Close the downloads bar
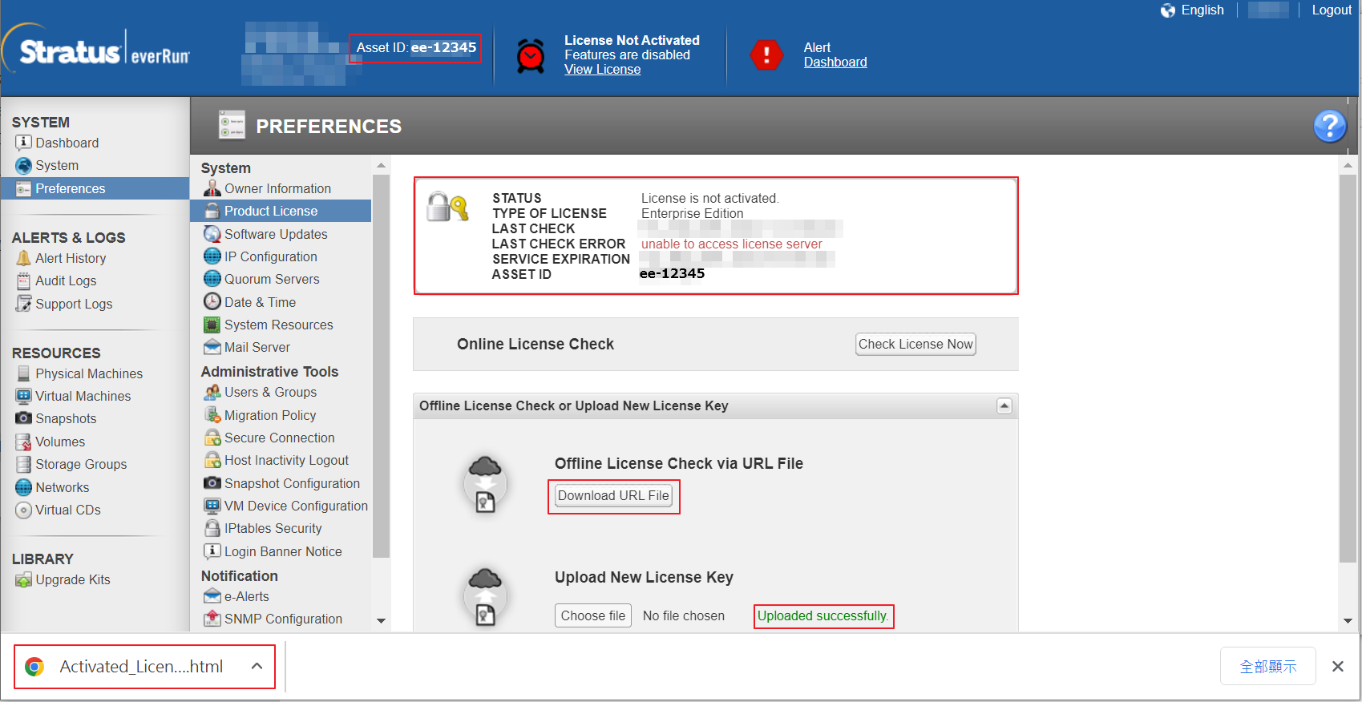This screenshot has width=1362, height=702. [x=1338, y=666]
